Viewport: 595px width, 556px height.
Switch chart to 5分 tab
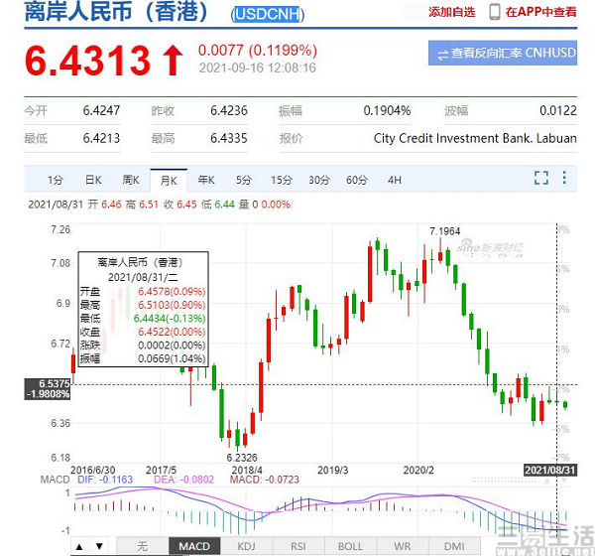click(244, 180)
